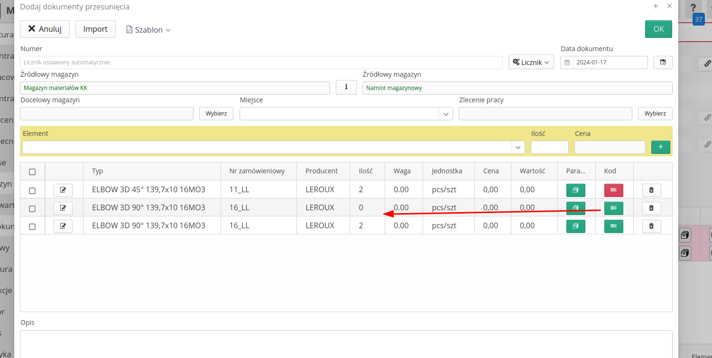Delete the last ELBOW 3D 90° row
The image size is (712, 358).
click(651, 226)
